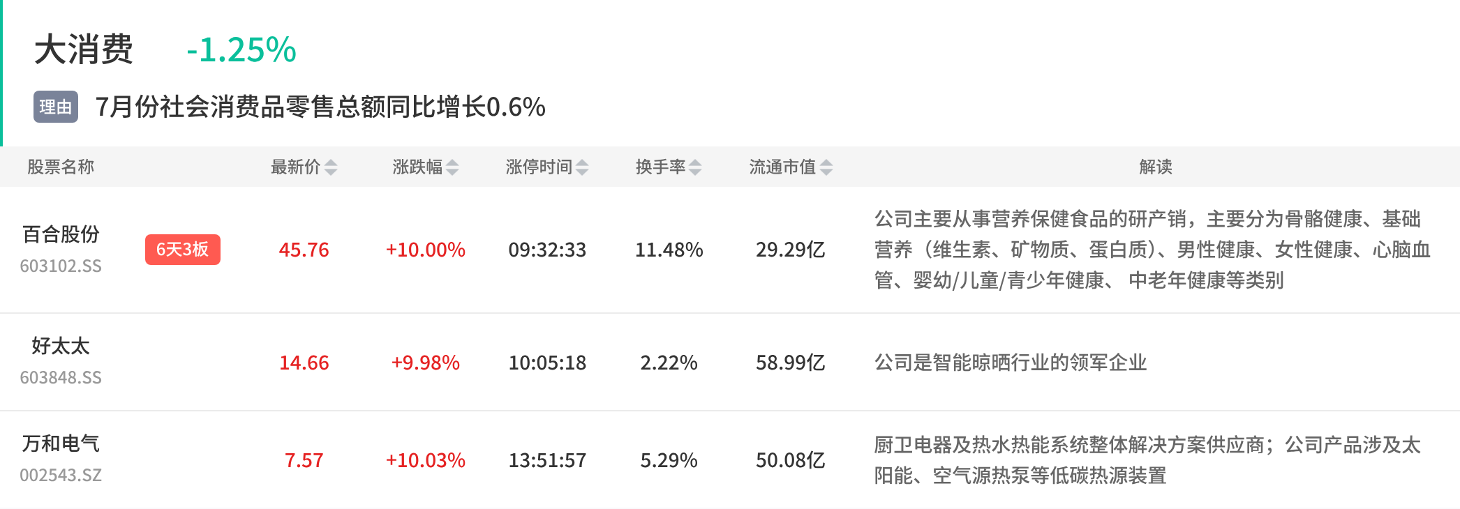
Task: Click the 理由 tag badge
Action: pos(56,107)
